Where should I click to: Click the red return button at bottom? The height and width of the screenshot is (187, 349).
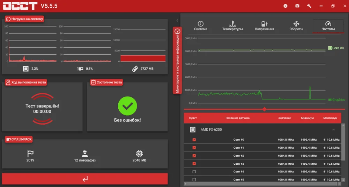point(85,179)
